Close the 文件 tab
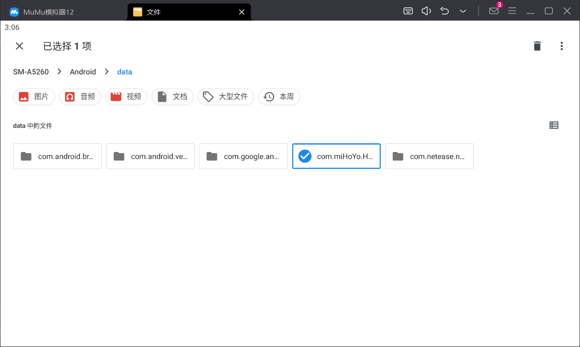 (242, 12)
